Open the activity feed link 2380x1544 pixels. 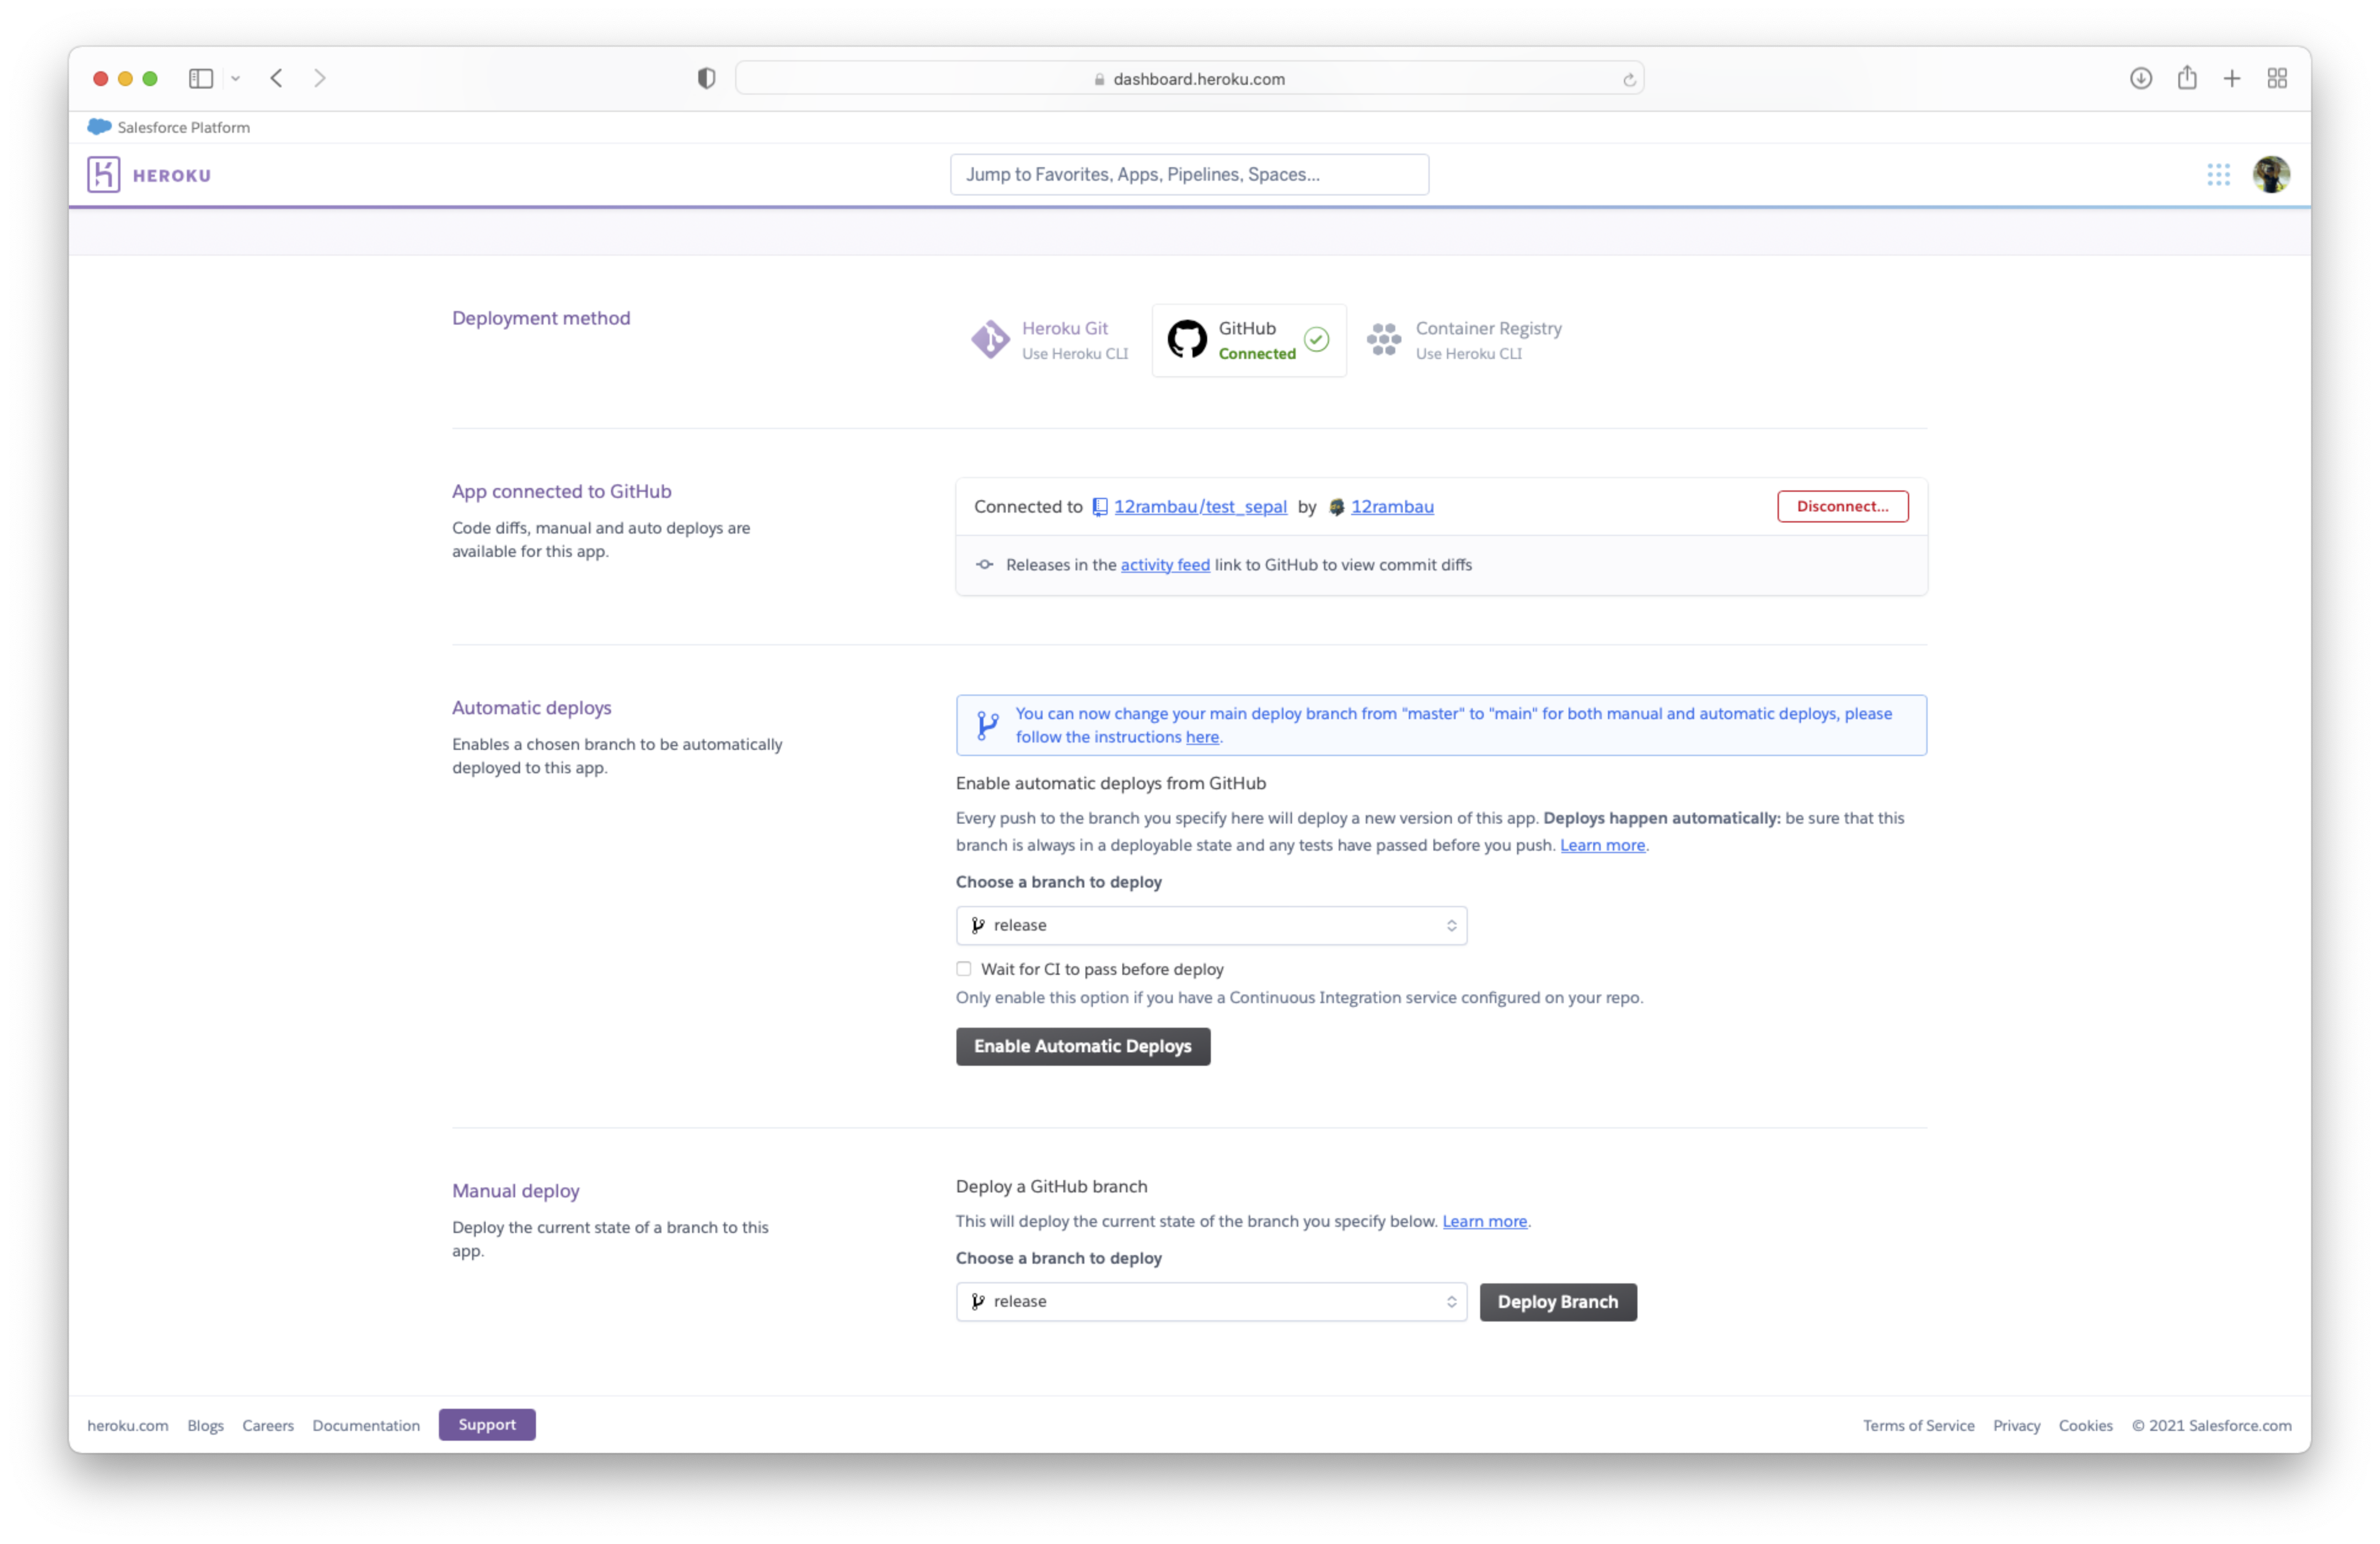[1165, 565]
